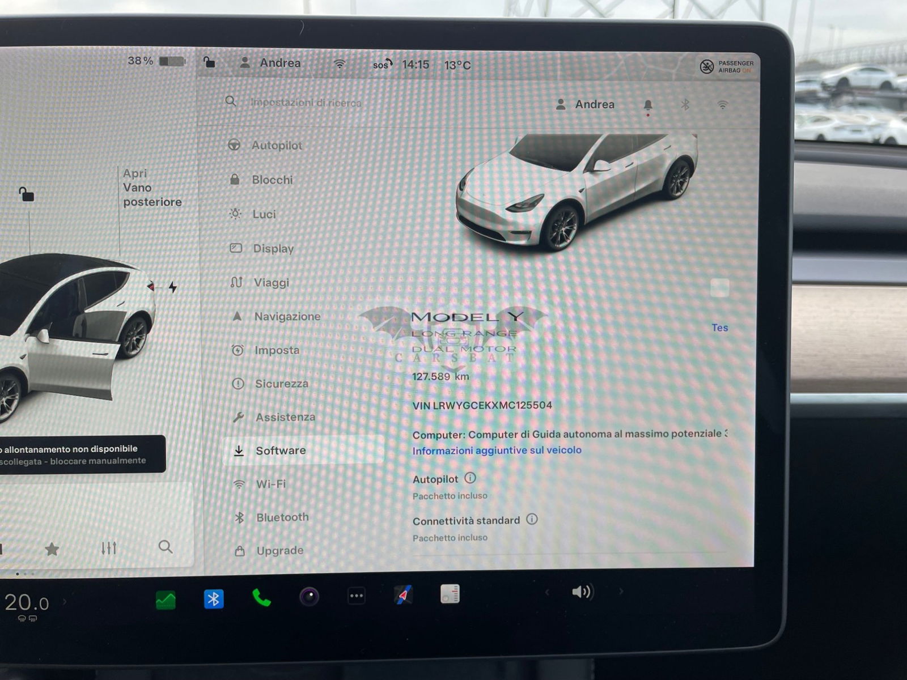This screenshot has width=907, height=680.
Task: Show info for Connettività standard
Action: [532, 519]
